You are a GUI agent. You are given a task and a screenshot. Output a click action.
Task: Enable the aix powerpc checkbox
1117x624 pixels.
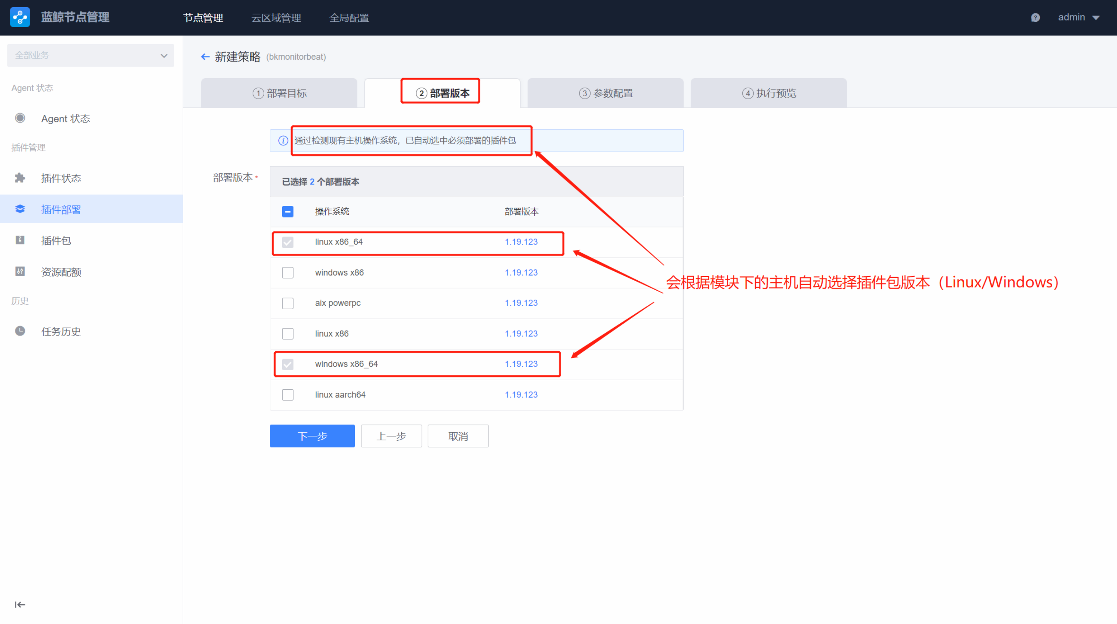coord(287,303)
